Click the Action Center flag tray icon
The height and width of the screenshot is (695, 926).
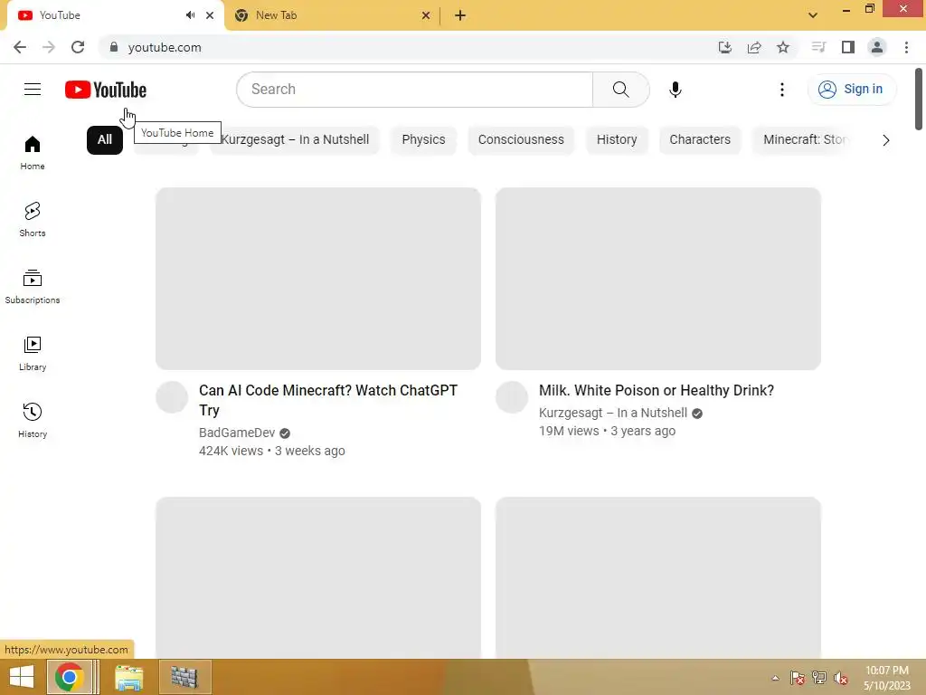(797, 678)
